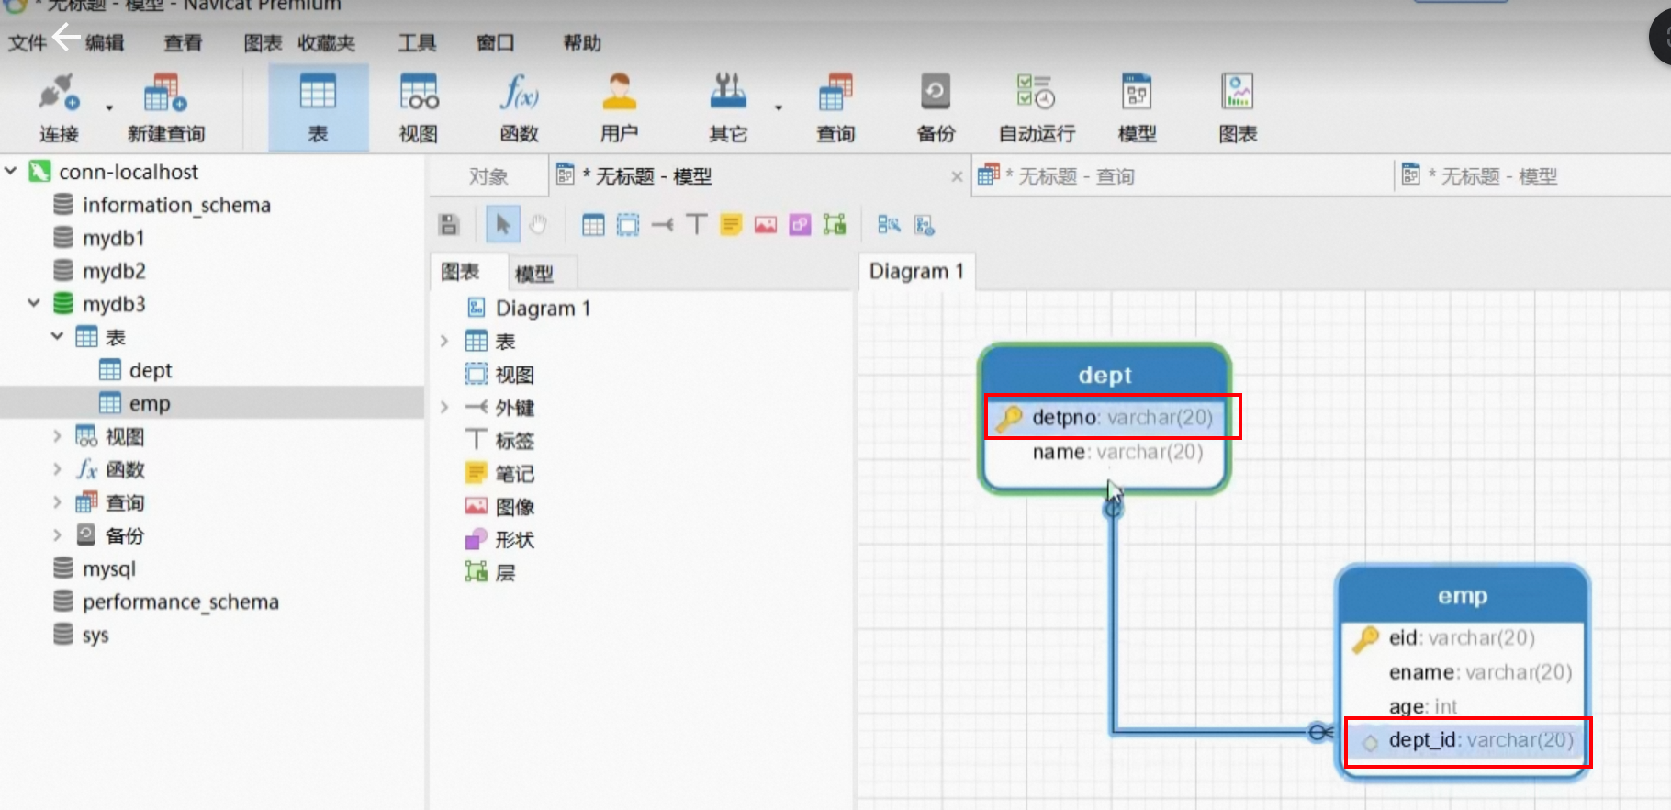Image resolution: width=1671 pixels, height=810 pixels.
Task: Click the Save icon in model toolbar
Action: [x=449, y=225]
